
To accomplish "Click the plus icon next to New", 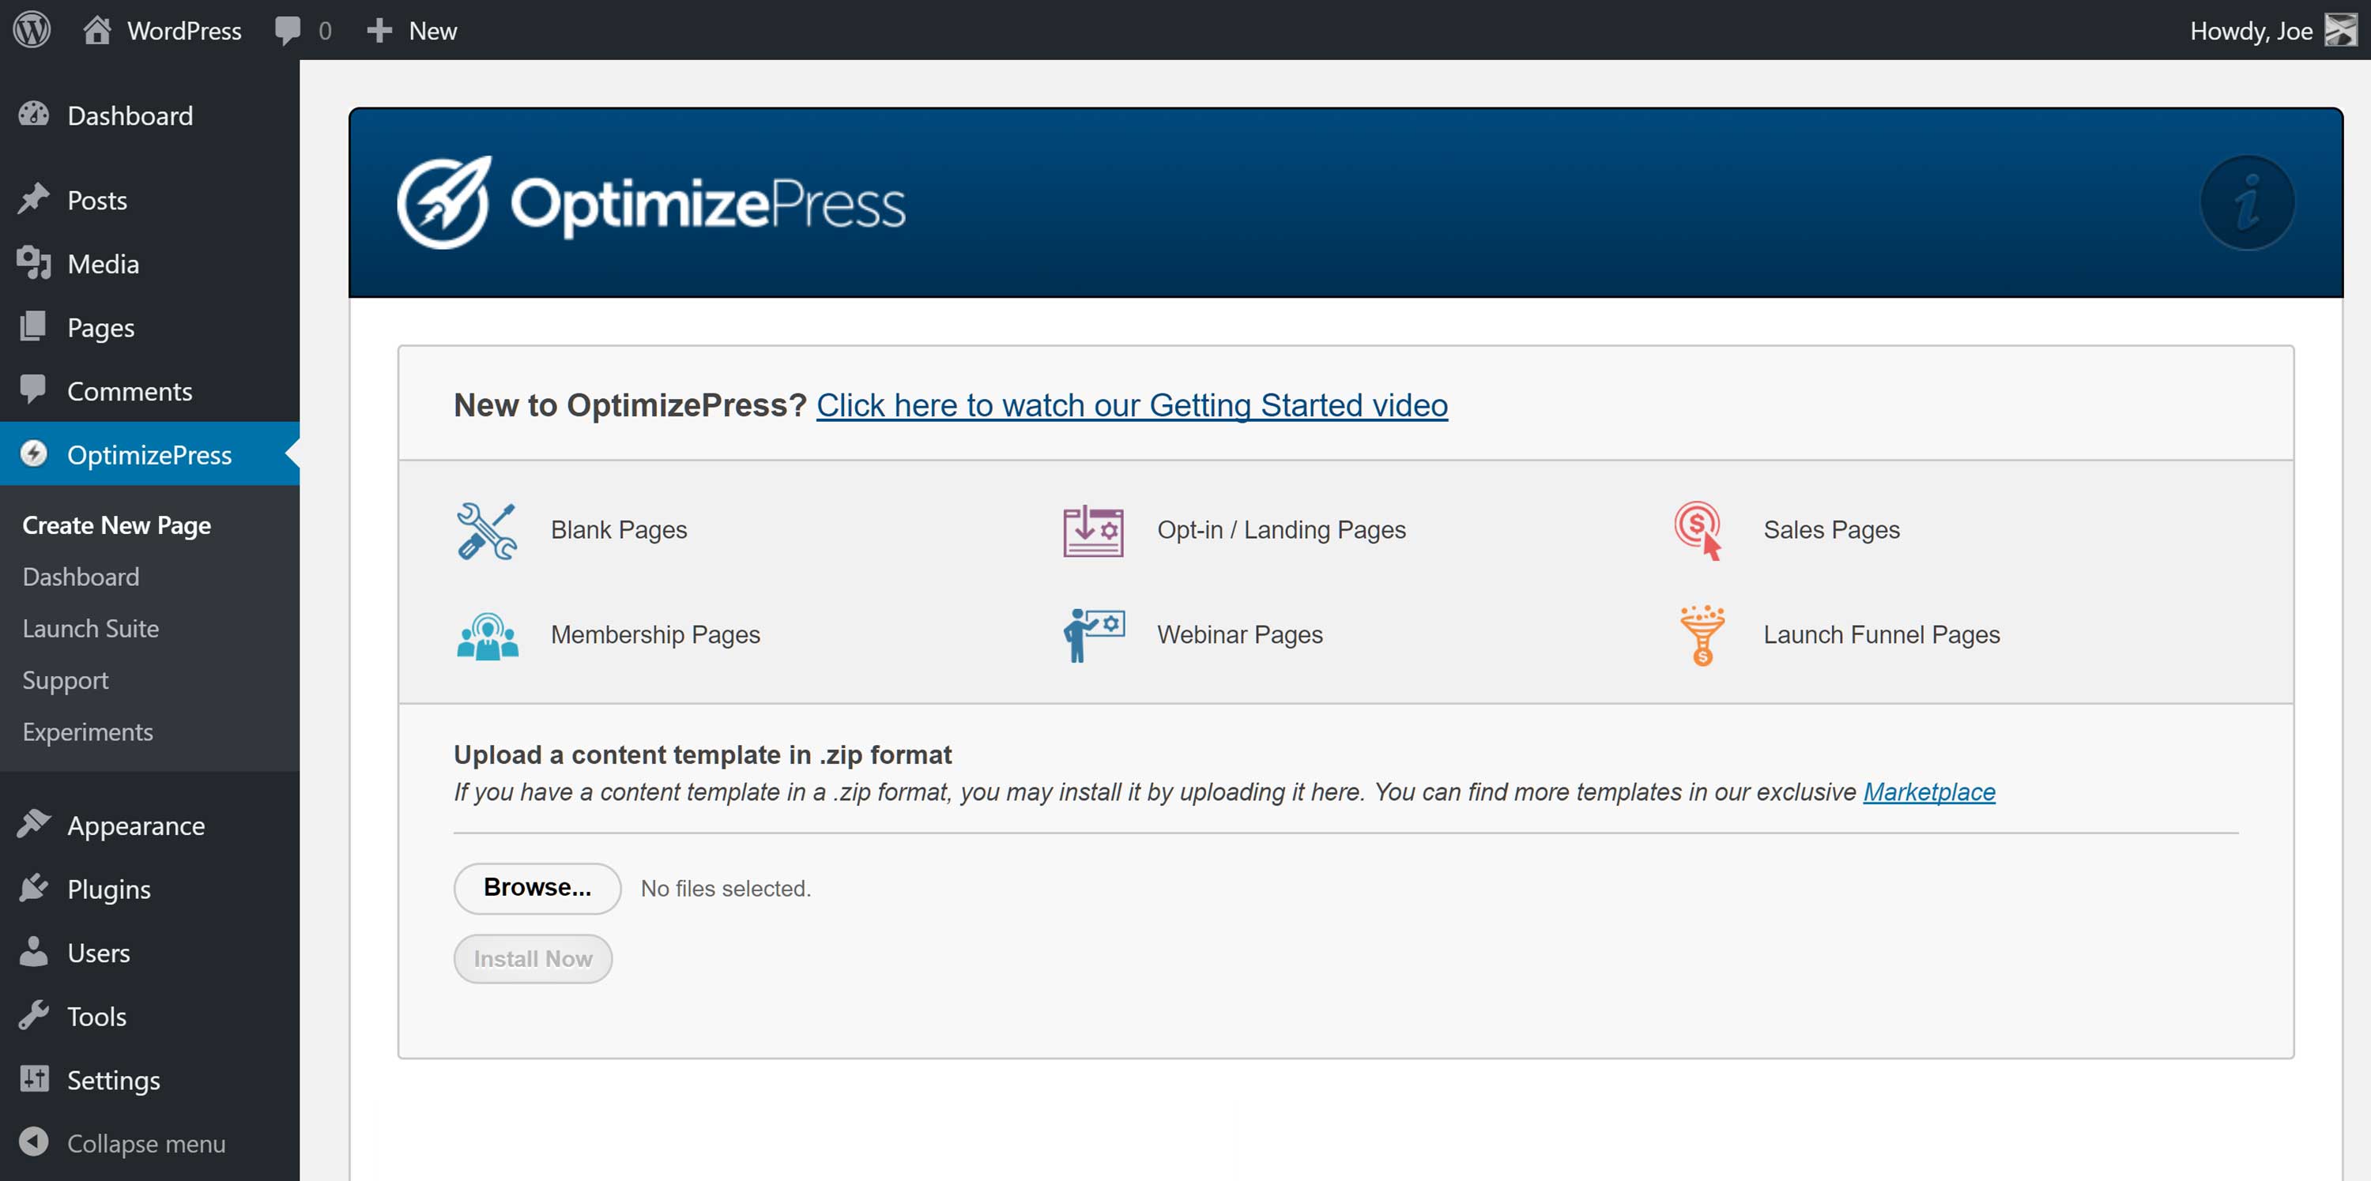I will (379, 30).
